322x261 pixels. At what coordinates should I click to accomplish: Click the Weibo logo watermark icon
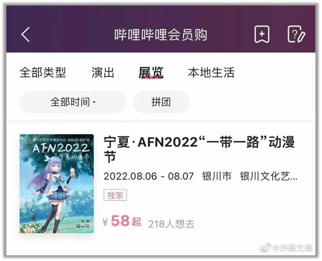[x=265, y=248]
